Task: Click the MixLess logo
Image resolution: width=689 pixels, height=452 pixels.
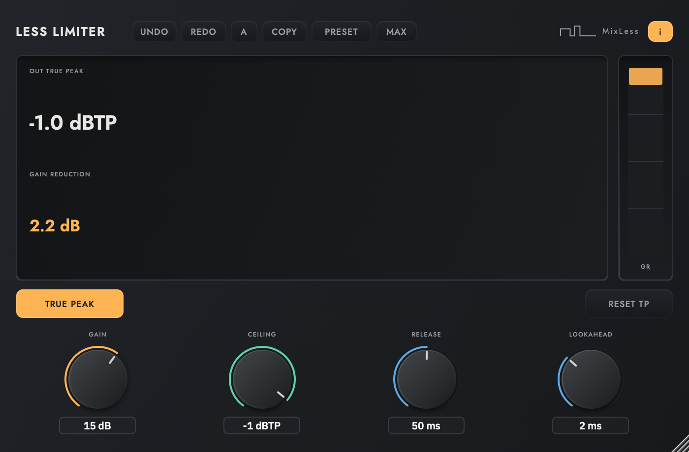Action: point(599,31)
